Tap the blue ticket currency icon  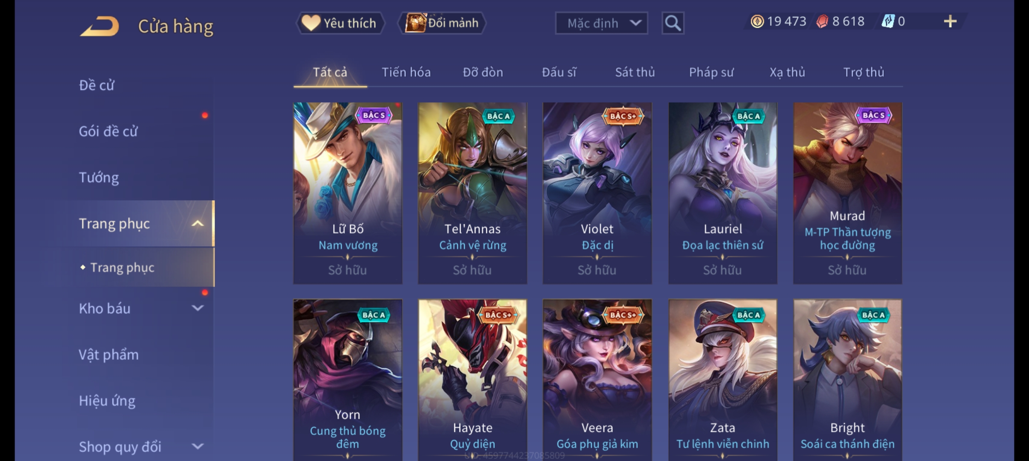(x=888, y=21)
